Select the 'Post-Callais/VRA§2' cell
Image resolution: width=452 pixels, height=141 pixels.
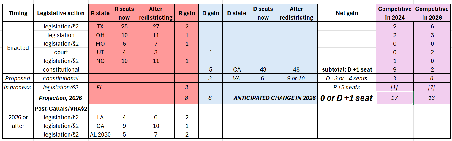point(61,109)
